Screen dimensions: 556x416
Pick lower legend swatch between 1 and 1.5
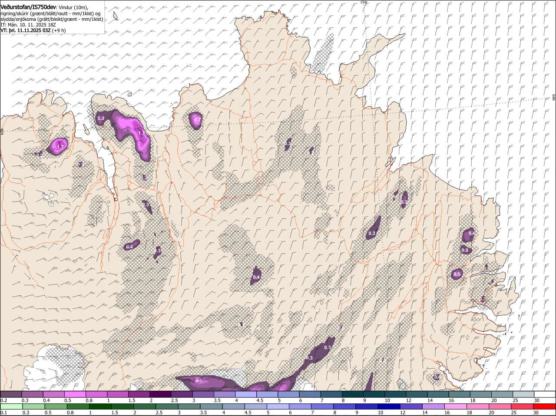100,406
